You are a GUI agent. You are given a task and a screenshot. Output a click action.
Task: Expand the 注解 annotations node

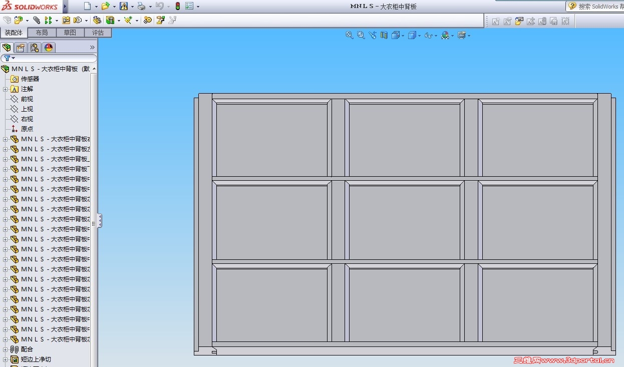[6, 89]
